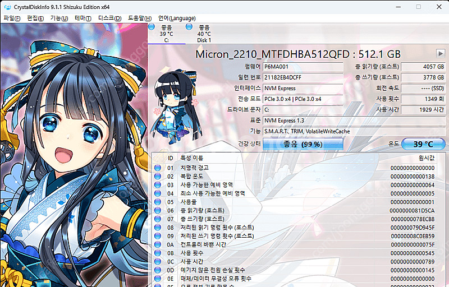
Task: Click status orb for 0E 매체/데이터 무결성 오류 횟수
Action: (x=158, y=279)
